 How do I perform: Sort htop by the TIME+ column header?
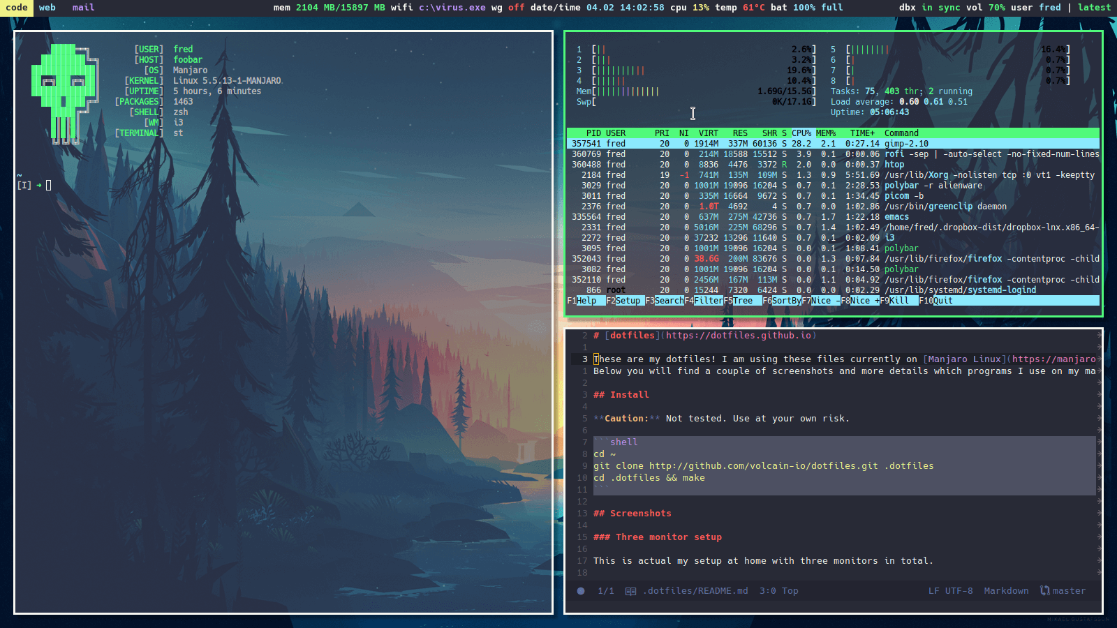click(862, 133)
